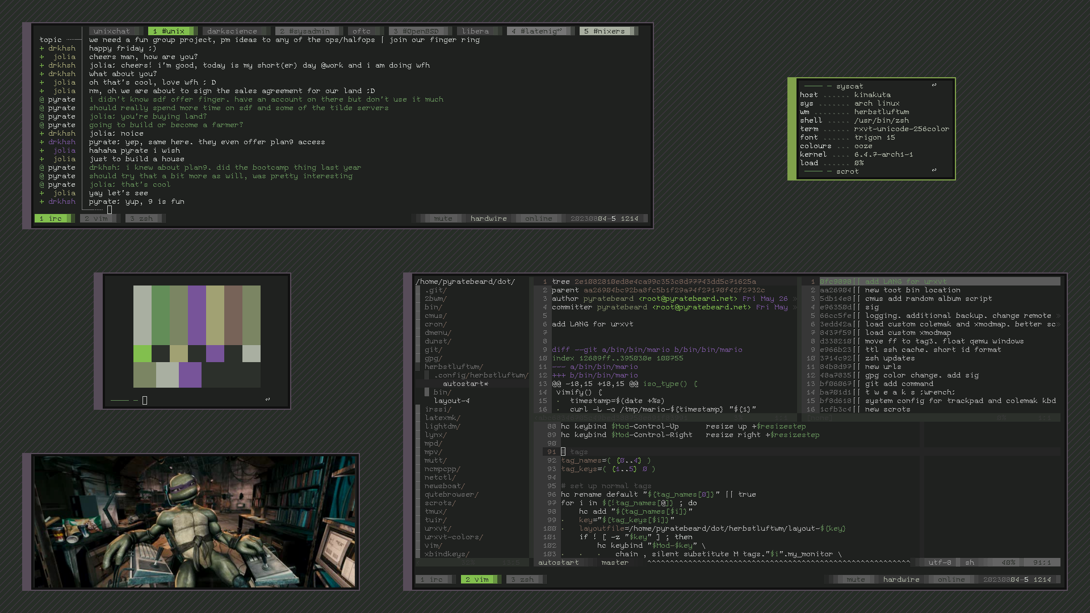Click the tall light gray bar in color test
The width and height of the screenshot is (1090, 613).
point(142,315)
